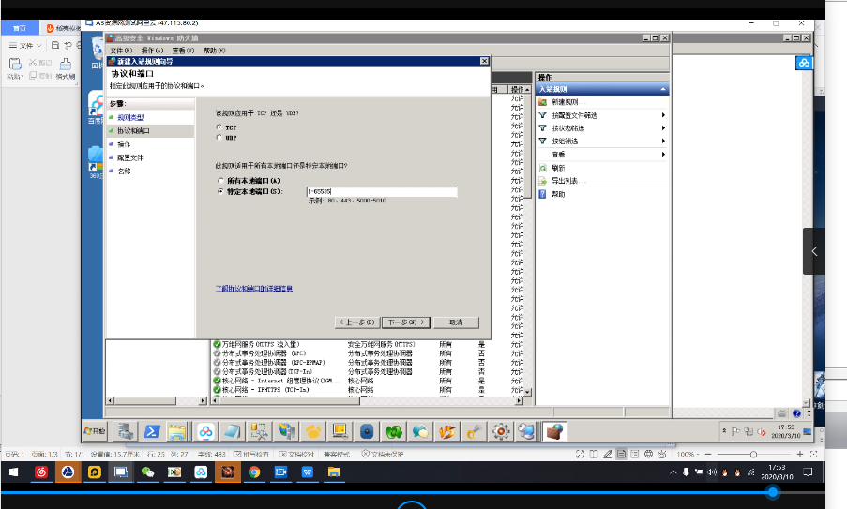Screen dimensions: 847x509
Task: Click the 下一步(N) button
Action: tap(407, 322)
